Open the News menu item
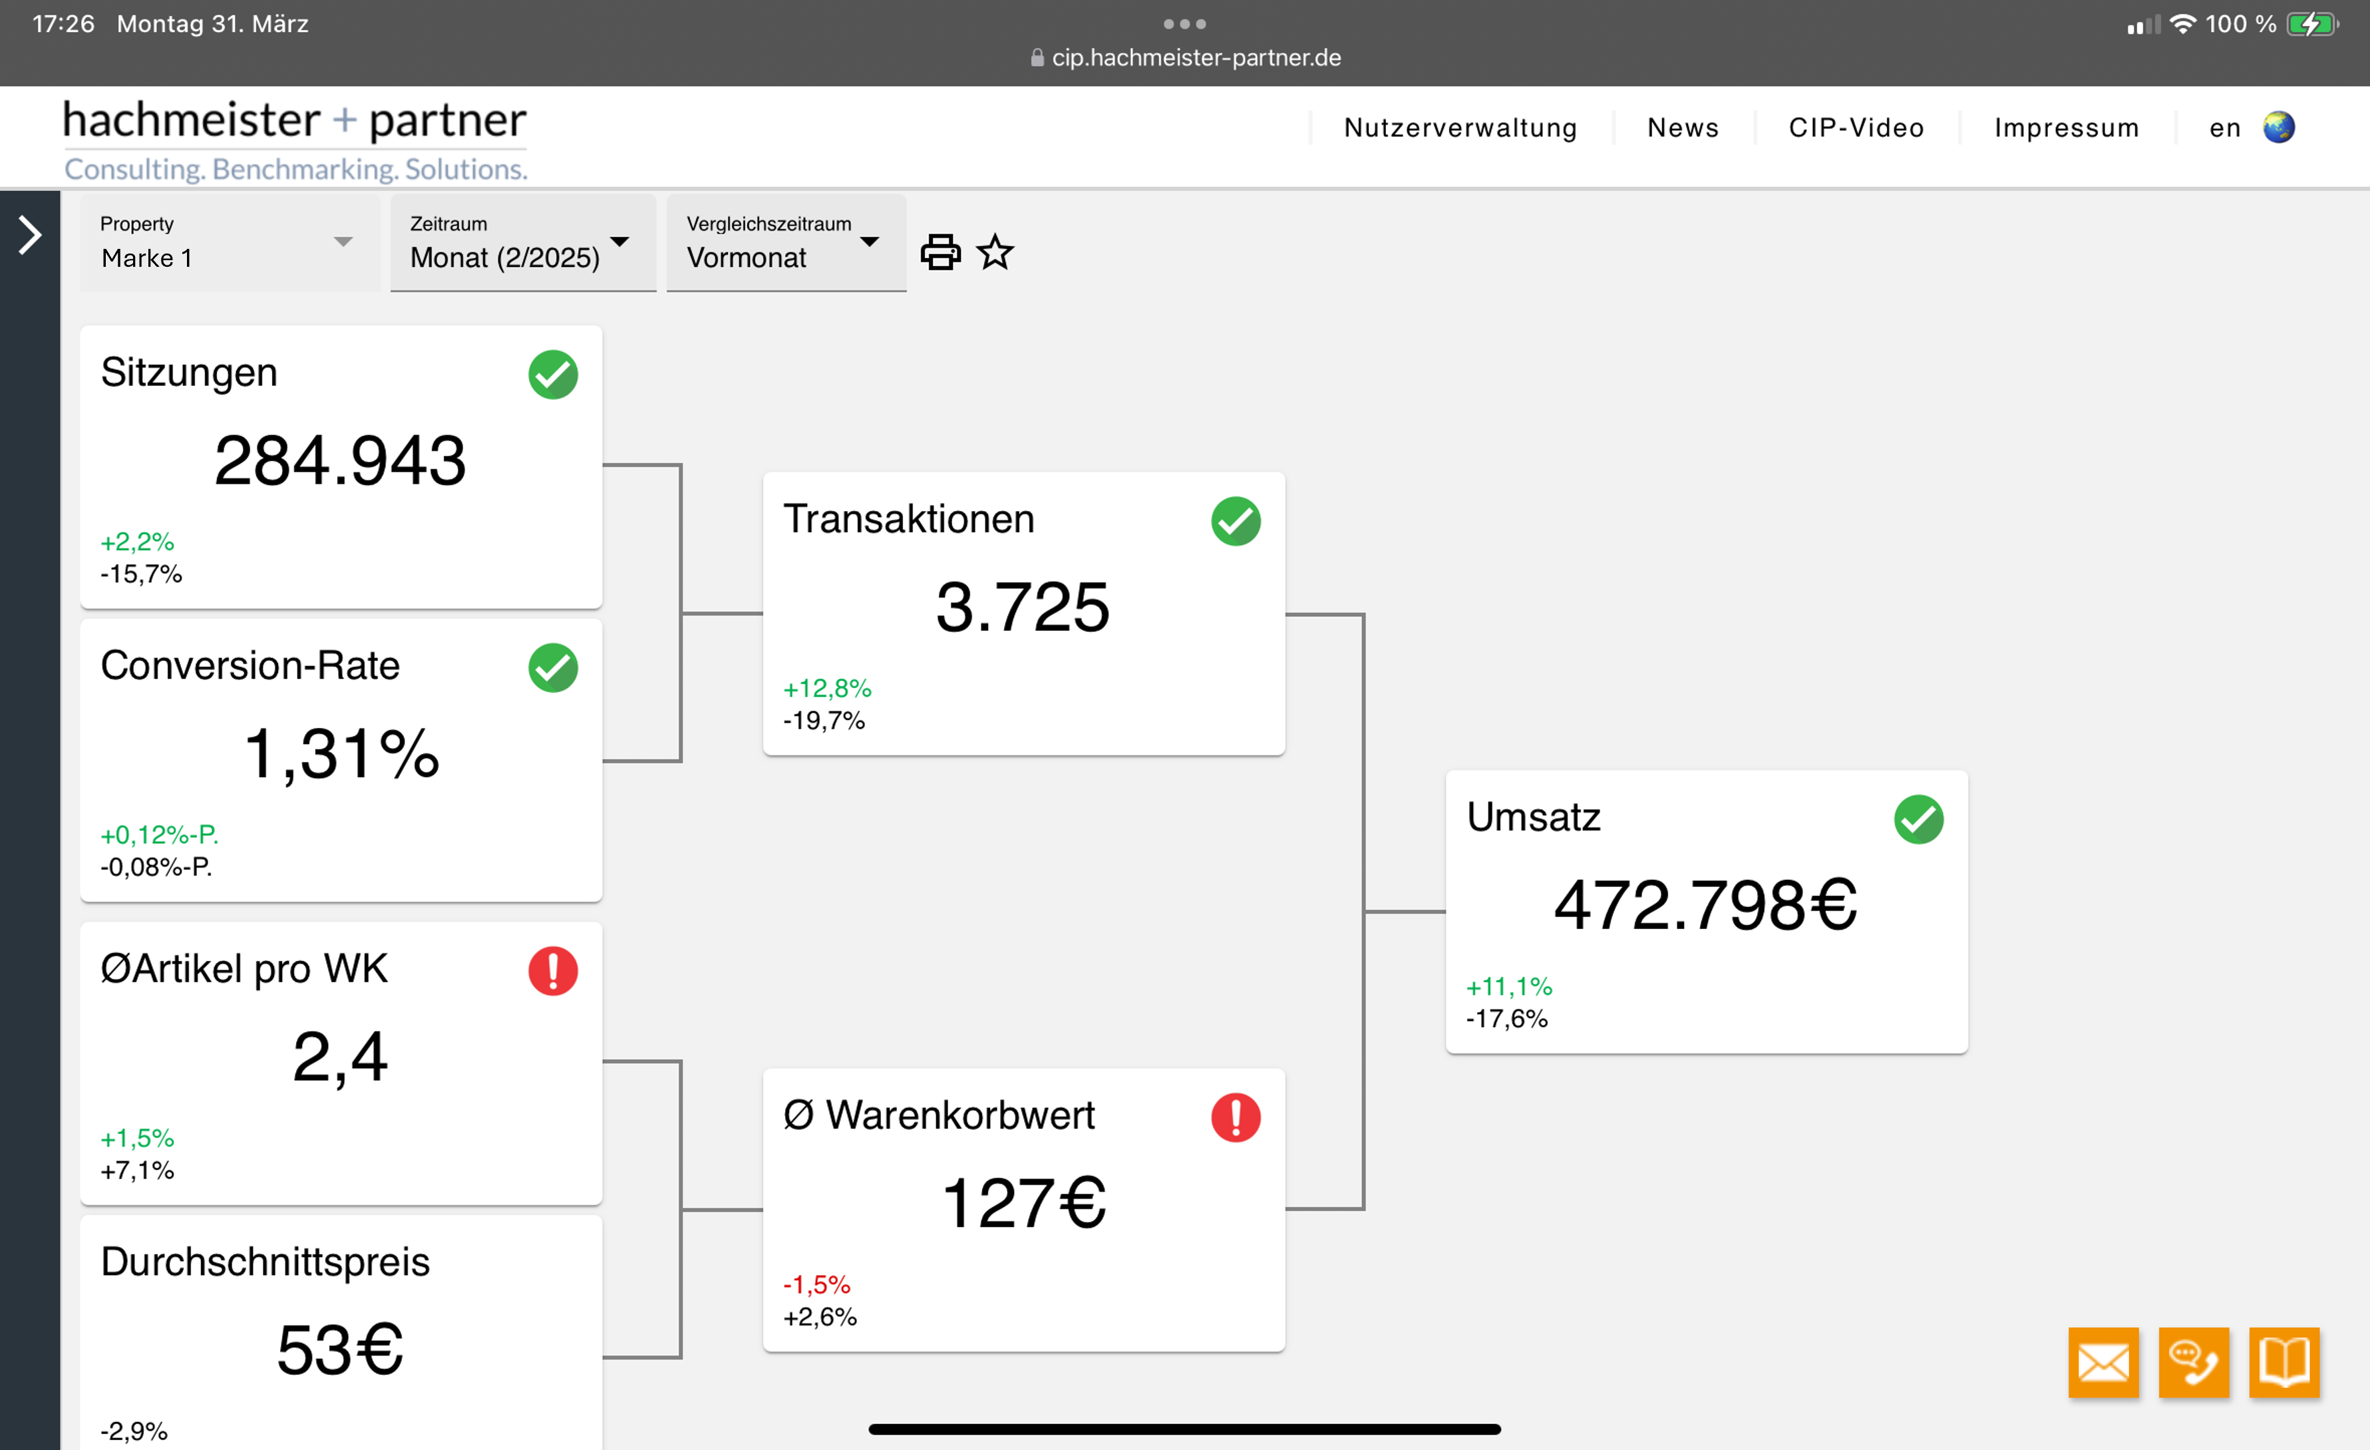2370x1450 pixels. click(1682, 128)
